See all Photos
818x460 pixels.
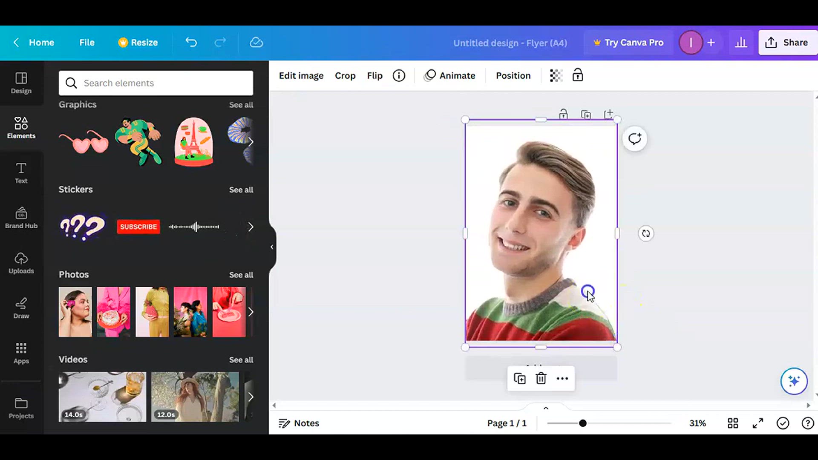click(241, 275)
